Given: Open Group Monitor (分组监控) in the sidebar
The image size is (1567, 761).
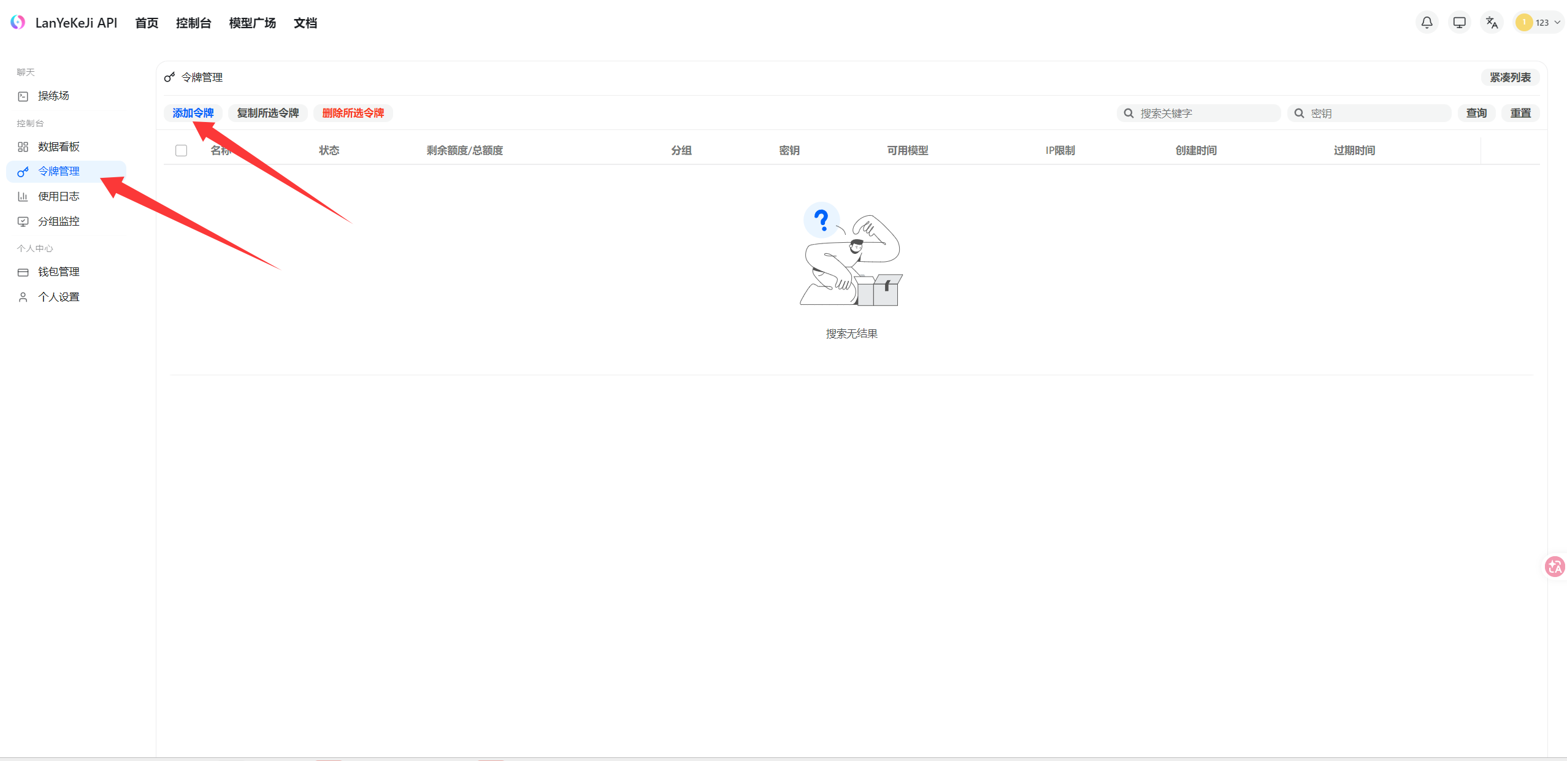Looking at the screenshot, I should point(66,222).
